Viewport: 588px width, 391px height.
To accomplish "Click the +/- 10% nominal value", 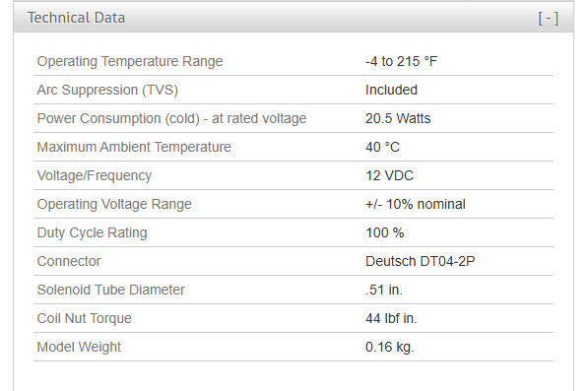I will point(416,204).
